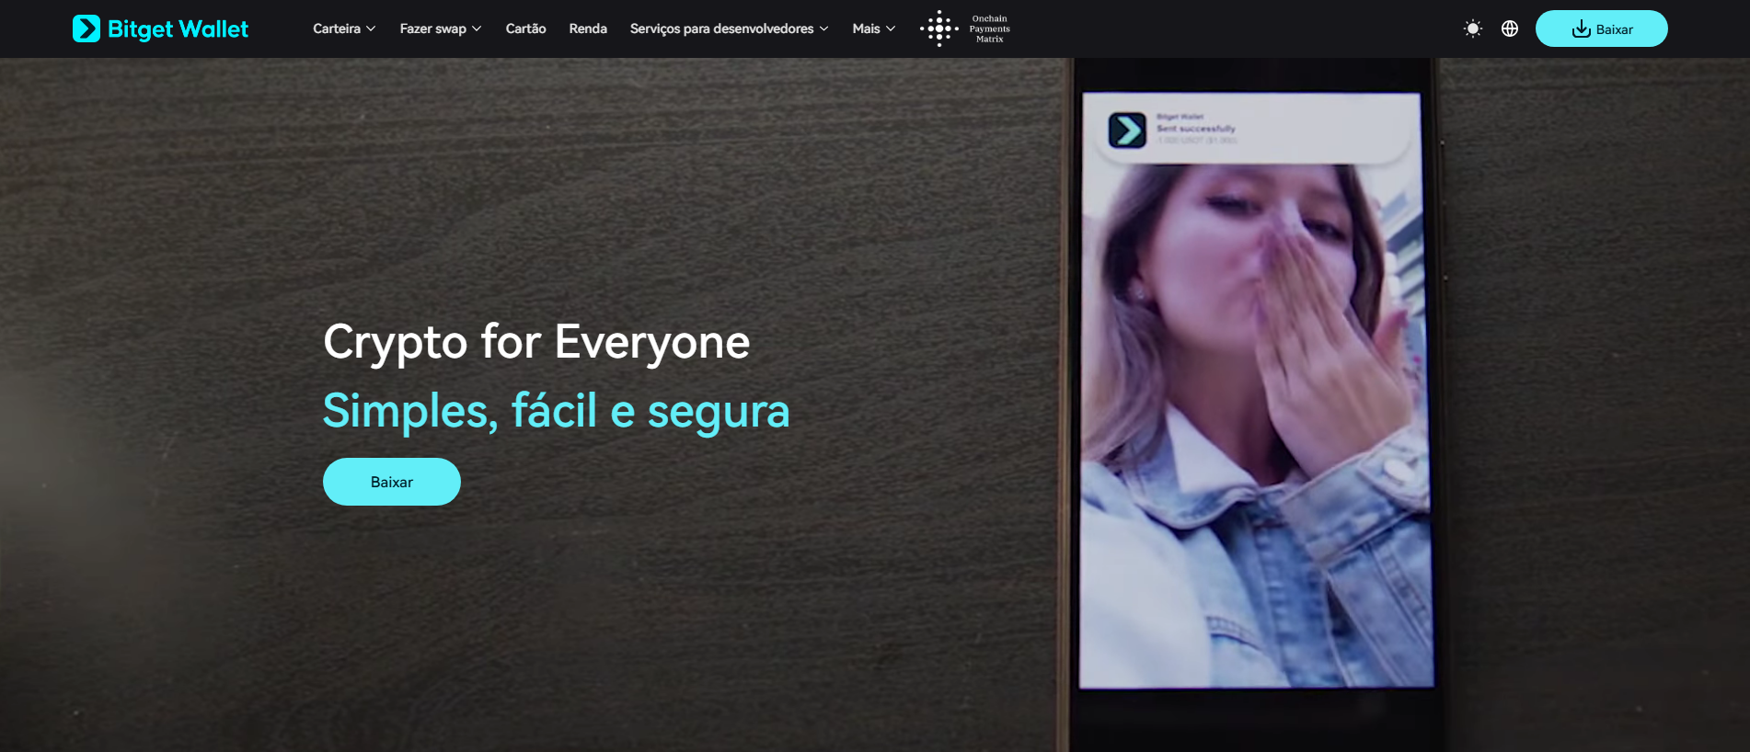Click the Baixar button in header

click(1601, 28)
